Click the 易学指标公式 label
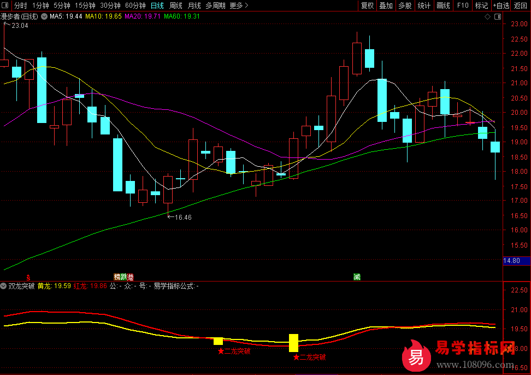Viewport: 531px width, 375px height. point(174,286)
